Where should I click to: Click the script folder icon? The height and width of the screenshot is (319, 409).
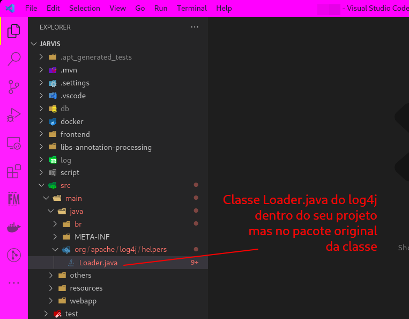53,173
